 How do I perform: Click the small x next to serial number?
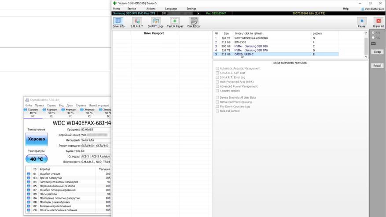(x=199, y=13)
